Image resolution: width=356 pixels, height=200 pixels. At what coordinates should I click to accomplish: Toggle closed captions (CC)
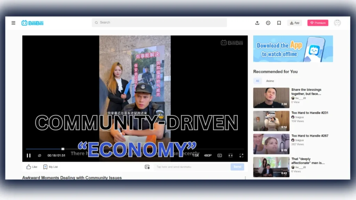pyautogui.click(x=219, y=156)
